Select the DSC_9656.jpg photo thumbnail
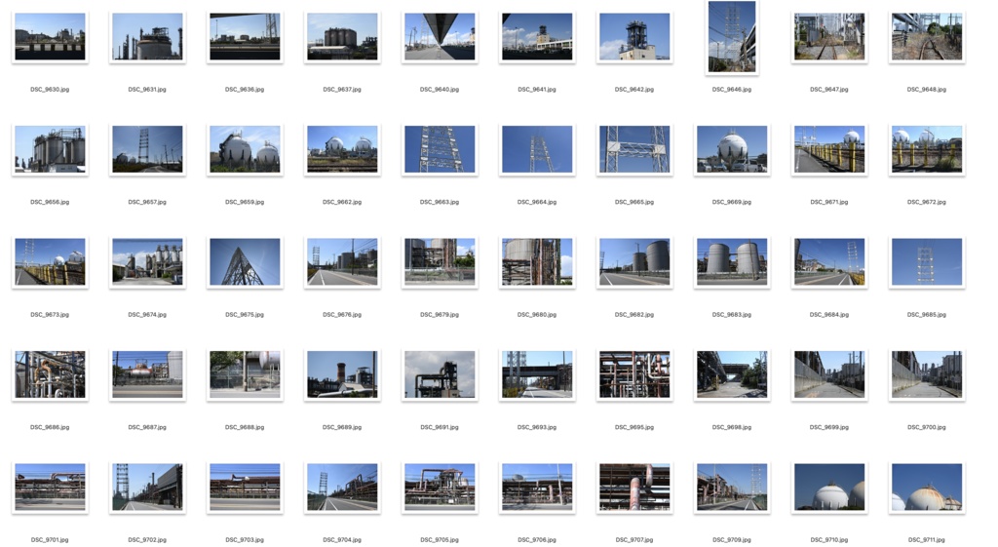Image resolution: width=998 pixels, height=547 pixels. pyautogui.click(x=50, y=149)
